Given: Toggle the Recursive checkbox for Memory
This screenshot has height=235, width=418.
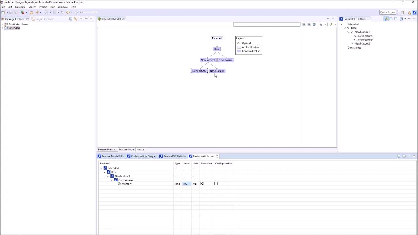Looking at the screenshot, I should [202, 184].
